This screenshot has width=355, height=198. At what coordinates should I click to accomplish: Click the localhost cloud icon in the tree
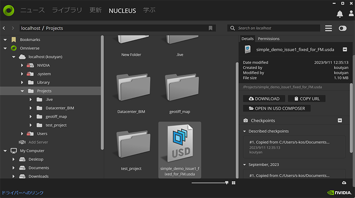coord(22,57)
